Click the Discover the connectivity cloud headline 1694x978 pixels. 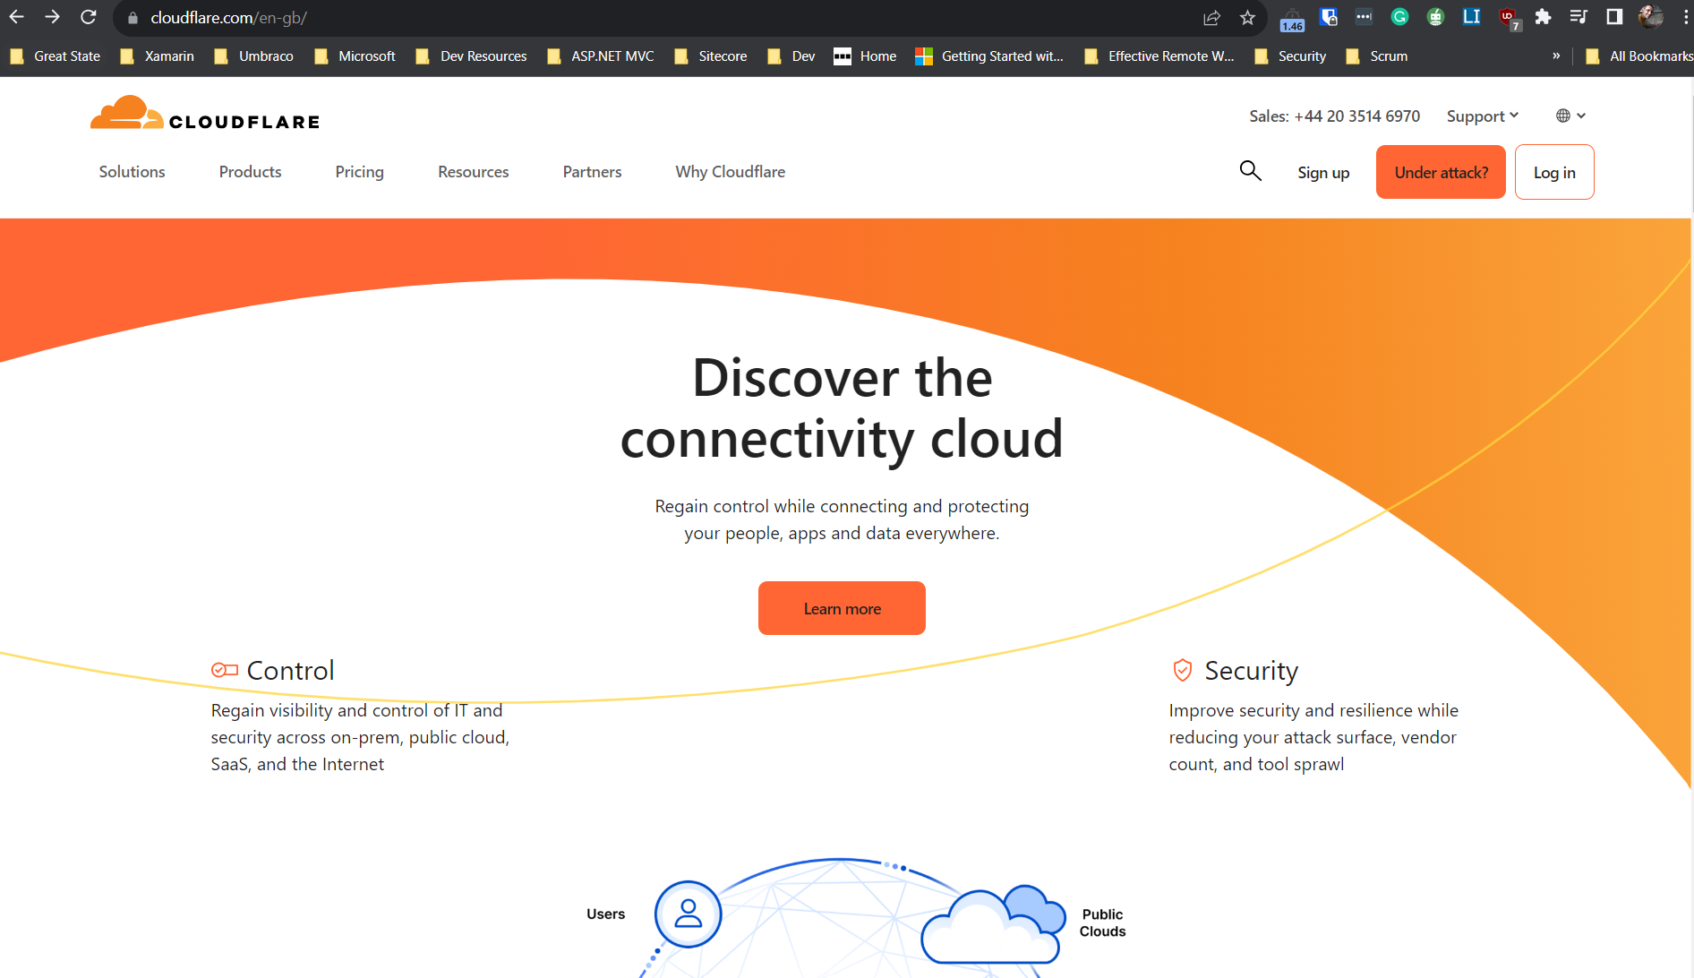[x=842, y=408]
